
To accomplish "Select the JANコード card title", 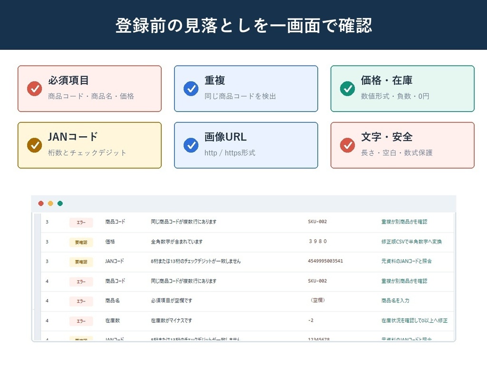I will (x=73, y=137).
